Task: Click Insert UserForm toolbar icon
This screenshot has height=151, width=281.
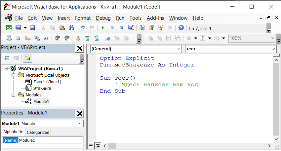Action: 18,28
